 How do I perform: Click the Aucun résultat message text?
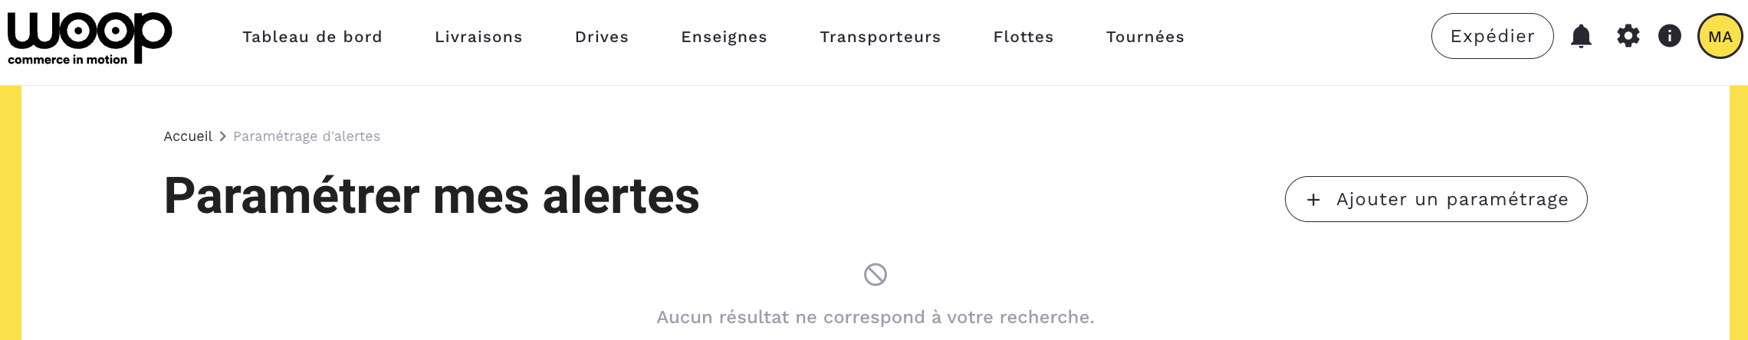[x=875, y=317]
